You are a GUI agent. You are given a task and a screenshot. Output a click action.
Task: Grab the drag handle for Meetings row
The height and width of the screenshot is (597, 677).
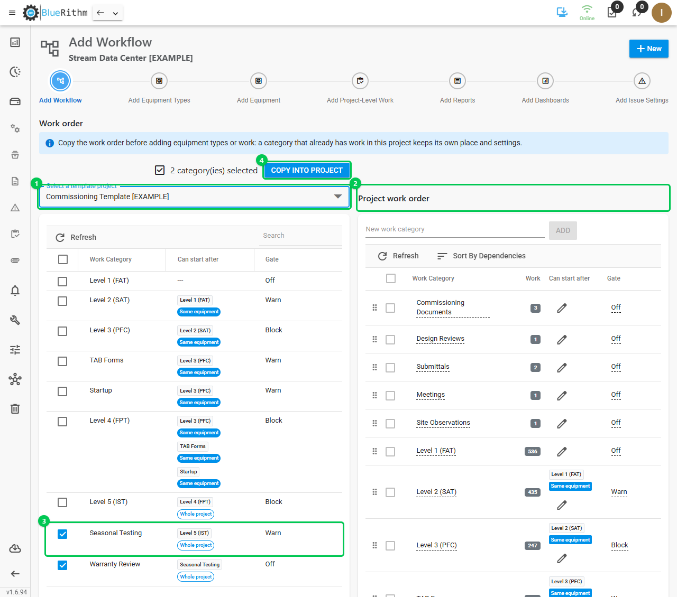click(374, 395)
